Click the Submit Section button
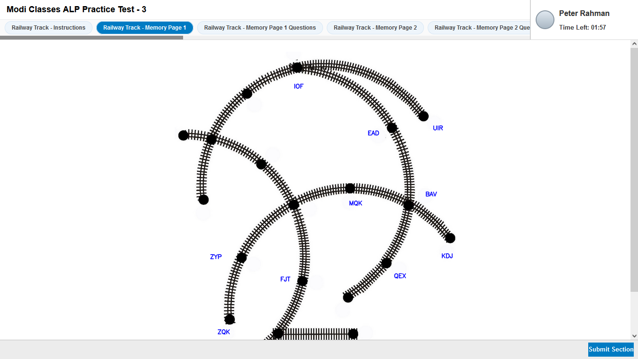 (611, 349)
